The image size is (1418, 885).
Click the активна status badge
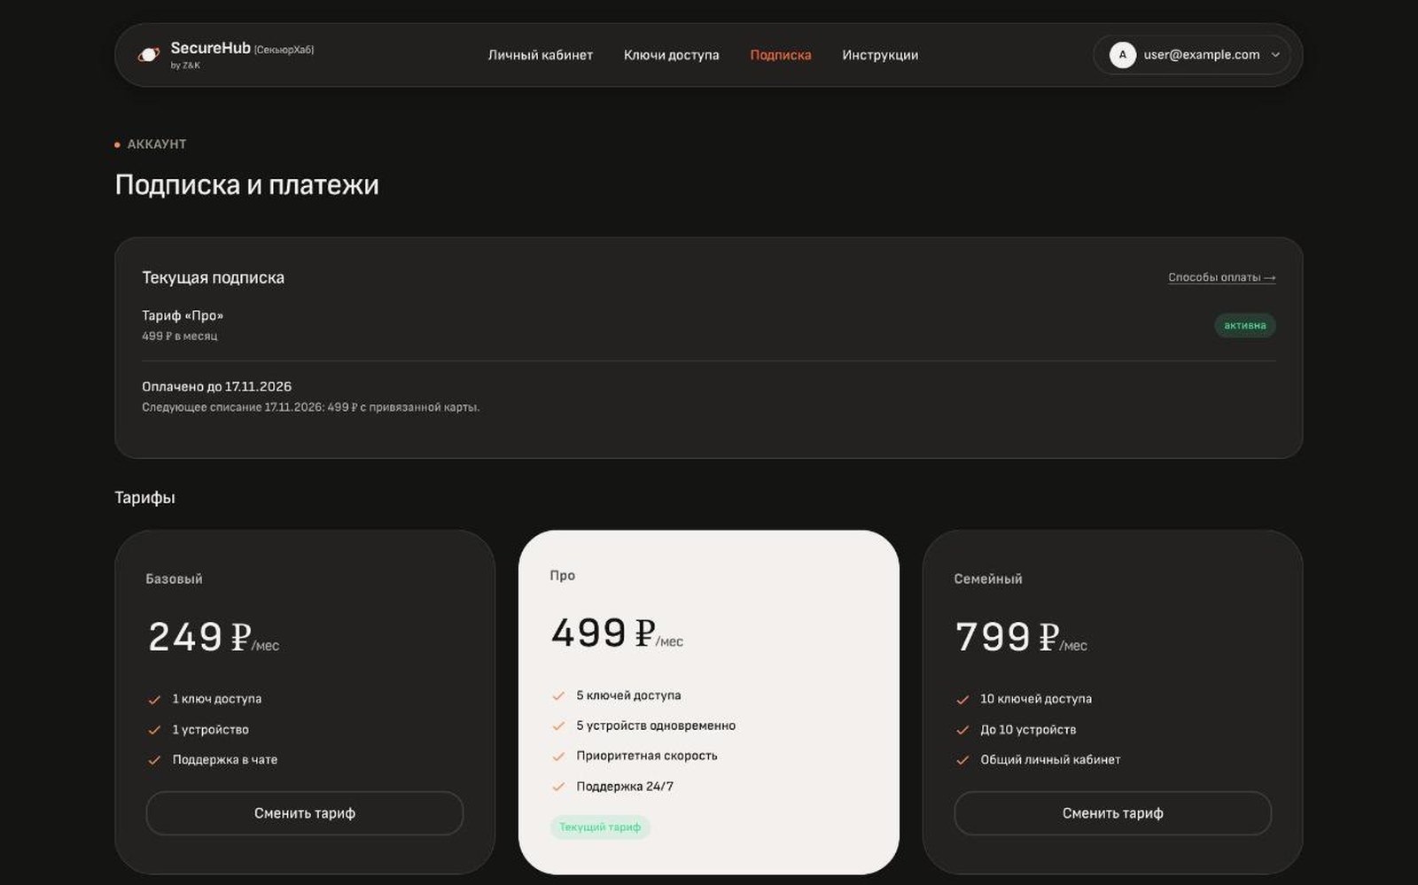click(1244, 325)
